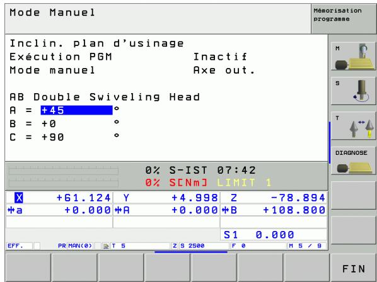Click the B axis value +108.800

coord(294,210)
